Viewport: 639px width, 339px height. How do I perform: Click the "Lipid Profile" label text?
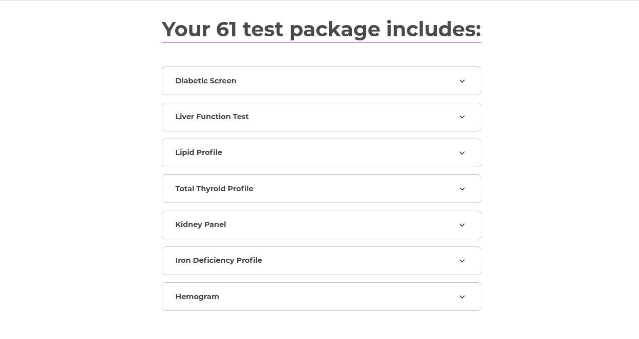tap(199, 152)
